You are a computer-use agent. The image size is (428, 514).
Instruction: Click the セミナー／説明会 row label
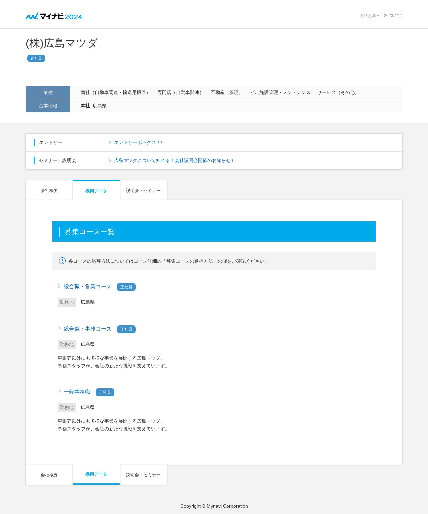pos(58,160)
